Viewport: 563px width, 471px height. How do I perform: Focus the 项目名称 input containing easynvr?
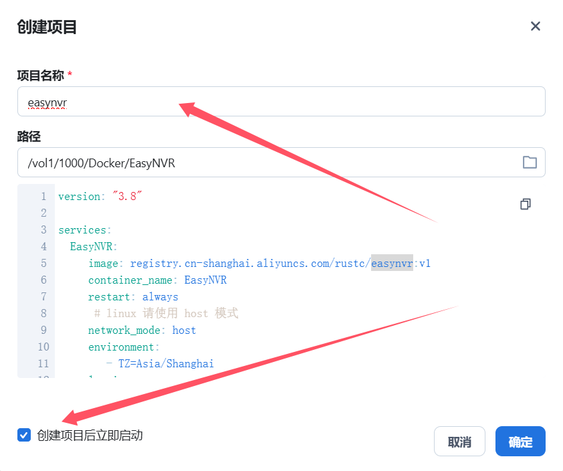tap(281, 102)
